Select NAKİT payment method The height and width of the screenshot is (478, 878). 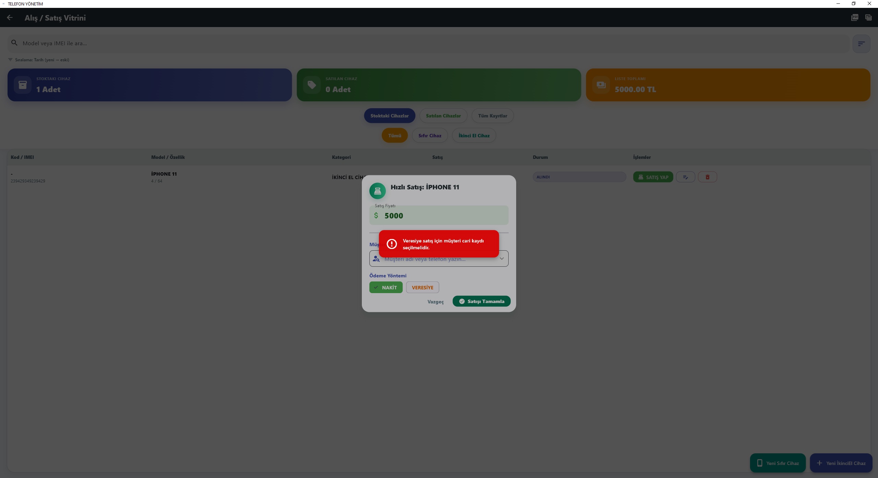tap(386, 287)
